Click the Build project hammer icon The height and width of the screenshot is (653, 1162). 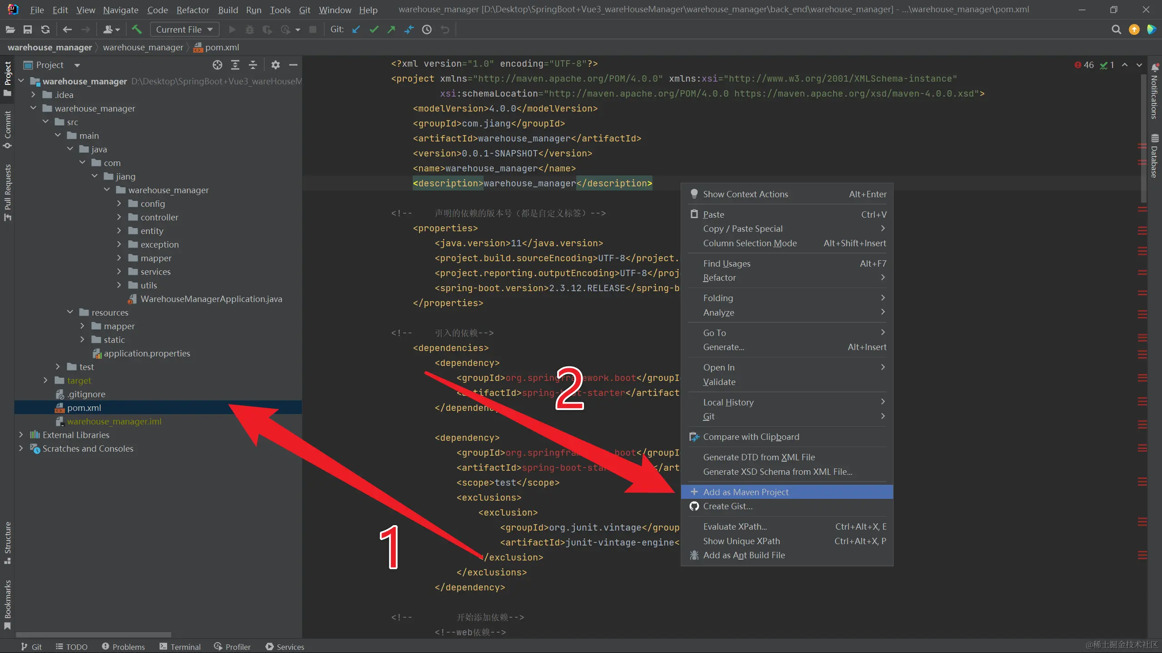(137, 29)
